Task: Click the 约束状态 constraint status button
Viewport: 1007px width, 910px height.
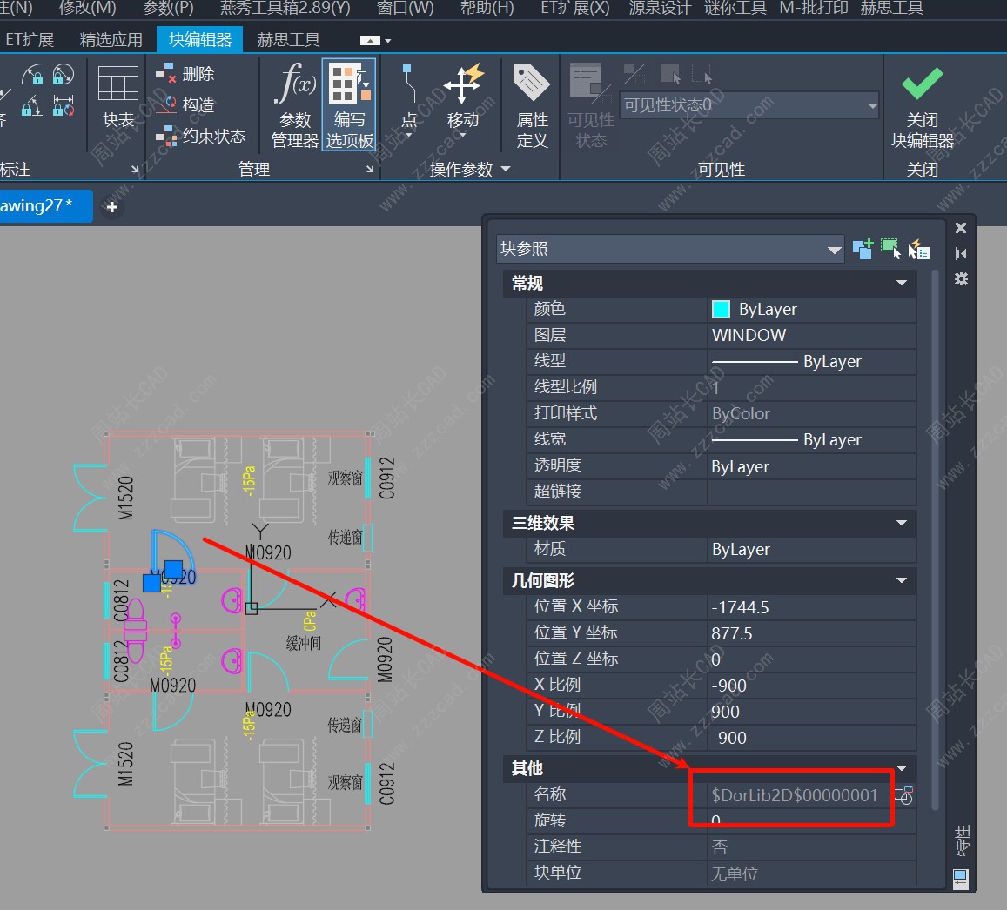Action: 202,137
